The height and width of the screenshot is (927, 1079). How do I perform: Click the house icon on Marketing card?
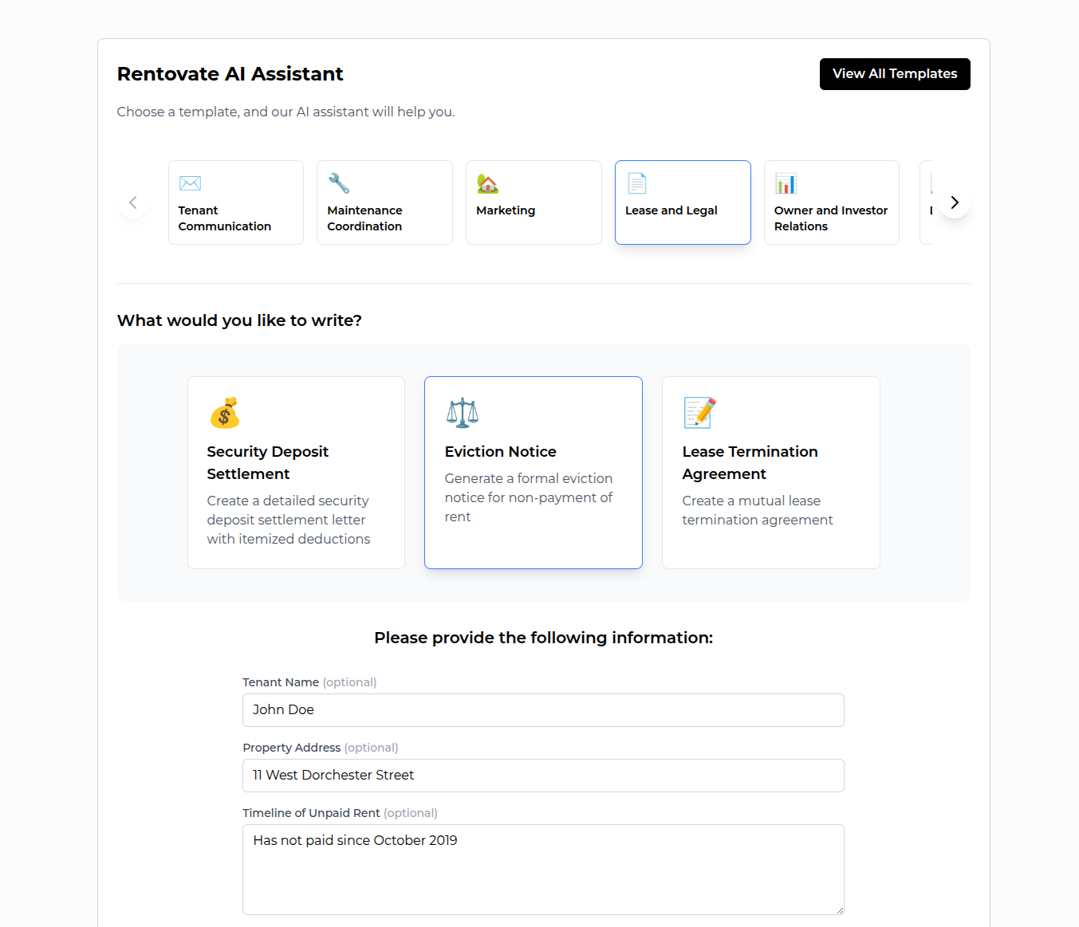487,183
